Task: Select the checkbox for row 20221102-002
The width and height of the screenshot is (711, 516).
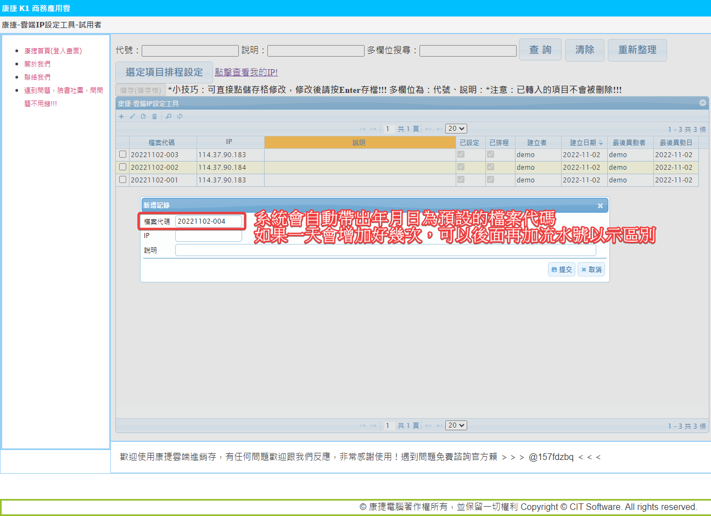Action: point(122,167)
